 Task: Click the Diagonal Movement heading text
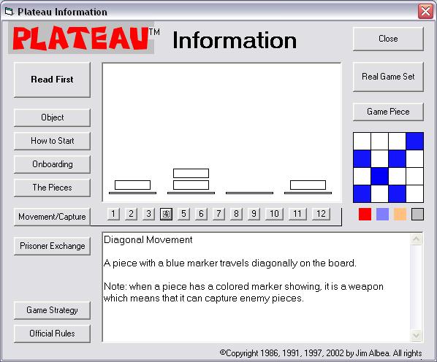click(148, 239)
